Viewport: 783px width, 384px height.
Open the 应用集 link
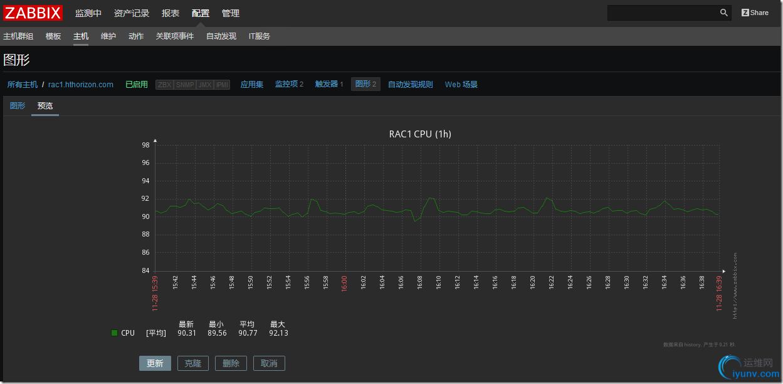252,85
